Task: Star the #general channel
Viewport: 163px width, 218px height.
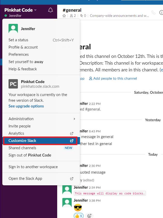Action: click(64, 16)
